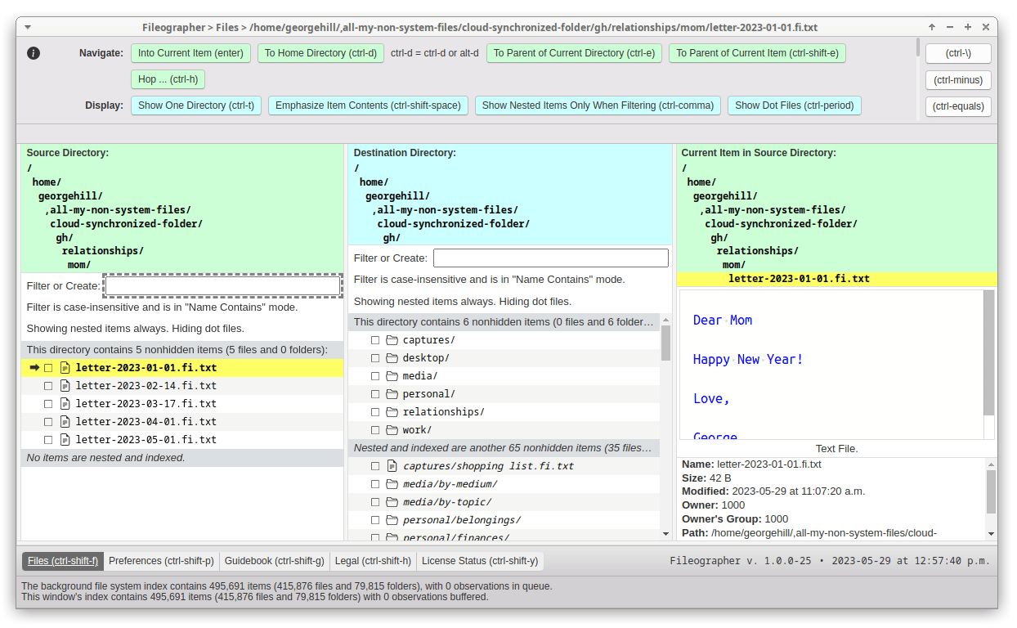Switch to the Files tab
Viewport: 1017px width, 628px height.
click(x=63, y=561)
